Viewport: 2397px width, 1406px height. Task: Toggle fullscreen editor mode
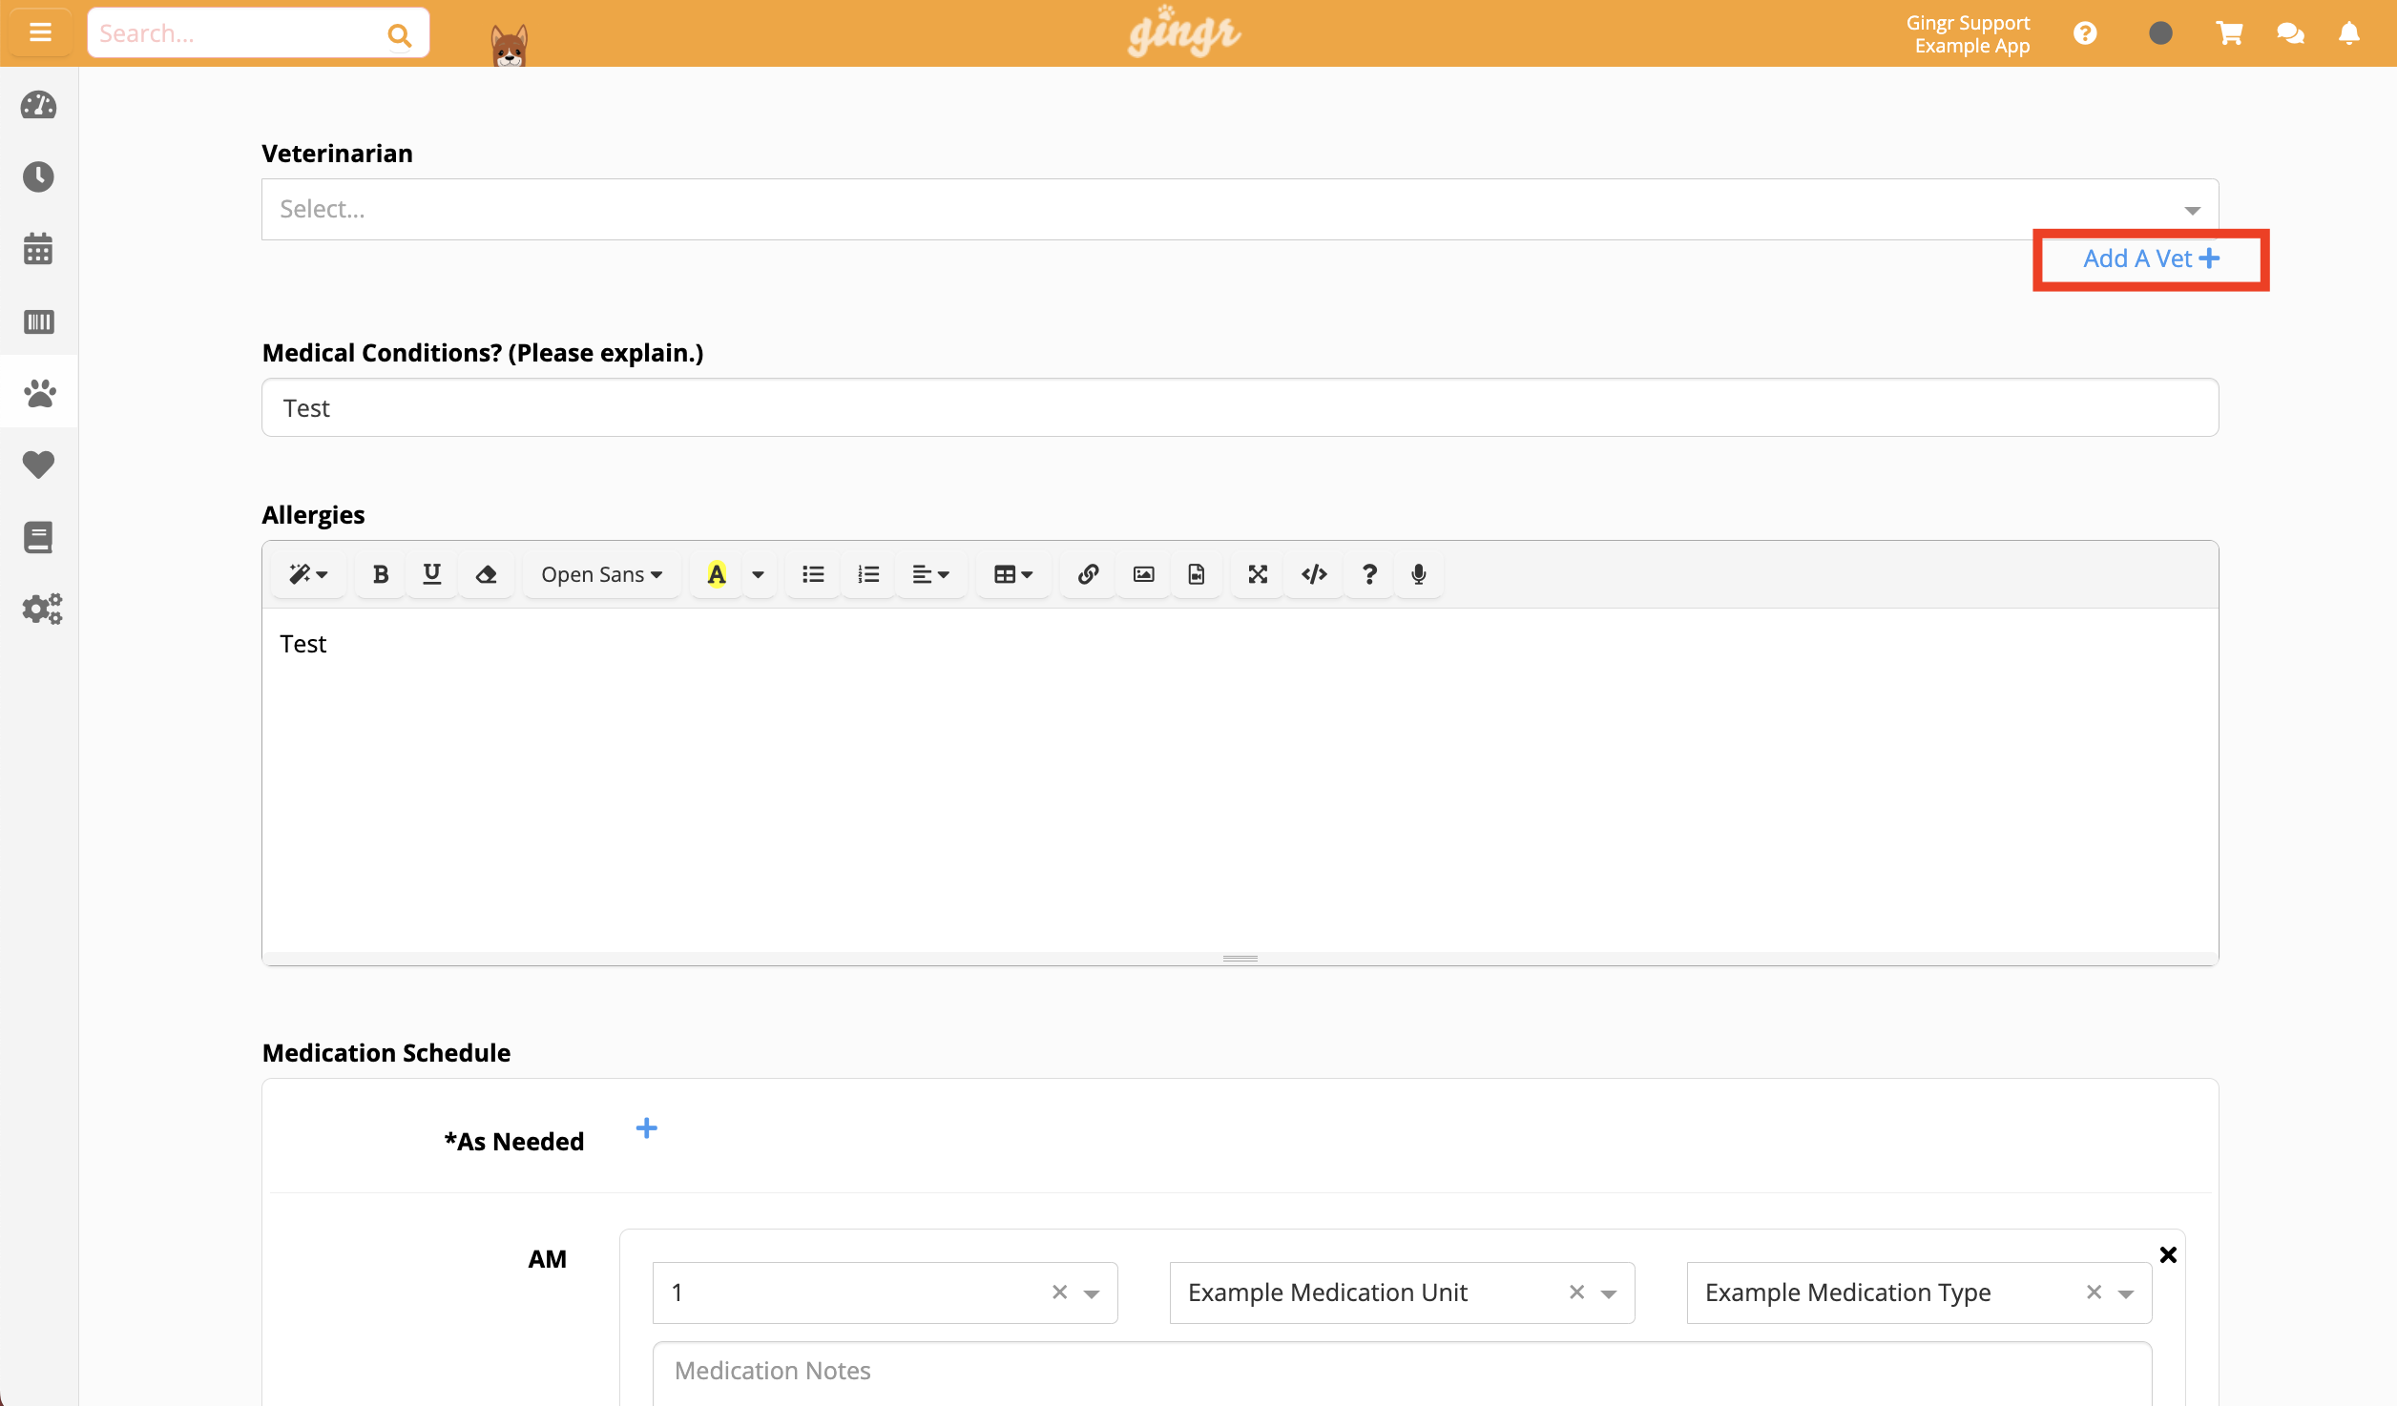coord(1259,574)
